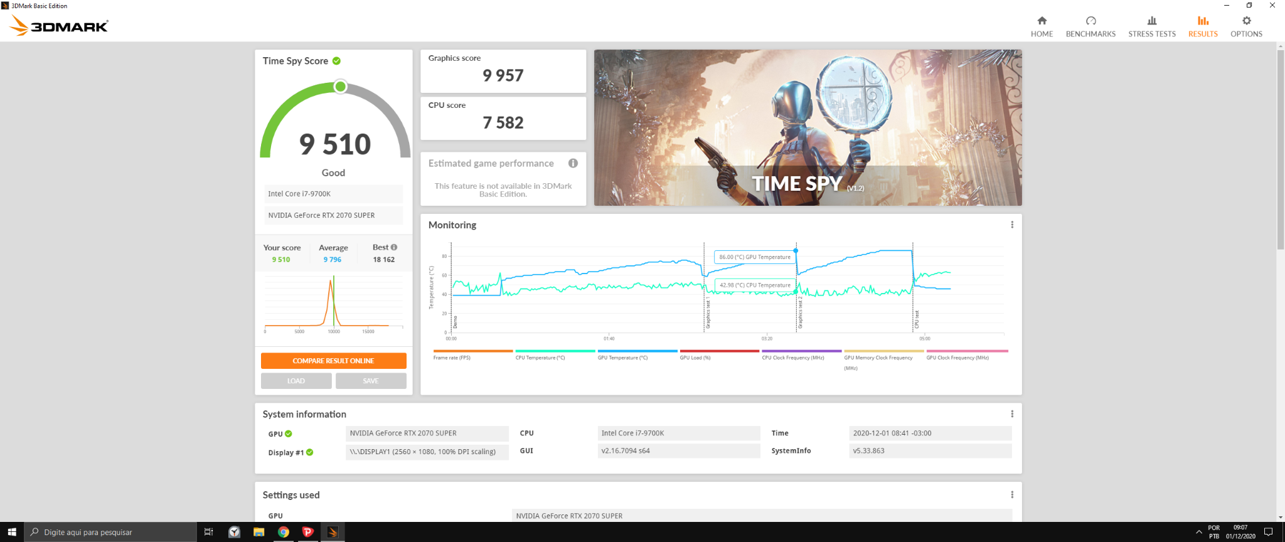
Task: Click the Save button
Action: (x=371, y=381)
